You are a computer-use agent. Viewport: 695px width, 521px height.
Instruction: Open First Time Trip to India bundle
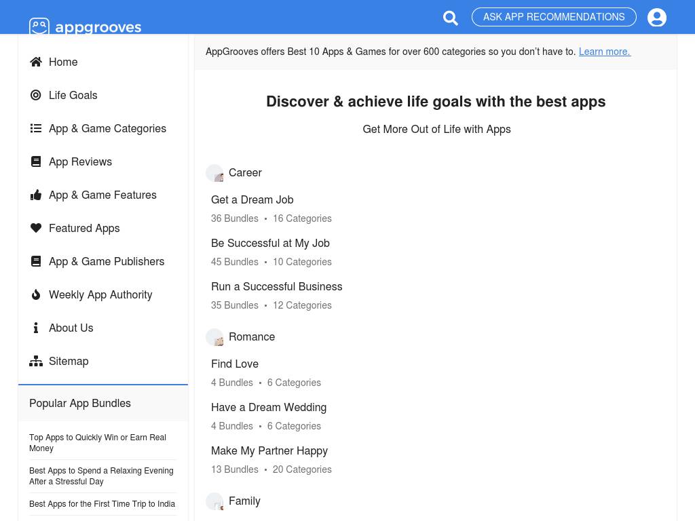(x=102, y=504)
